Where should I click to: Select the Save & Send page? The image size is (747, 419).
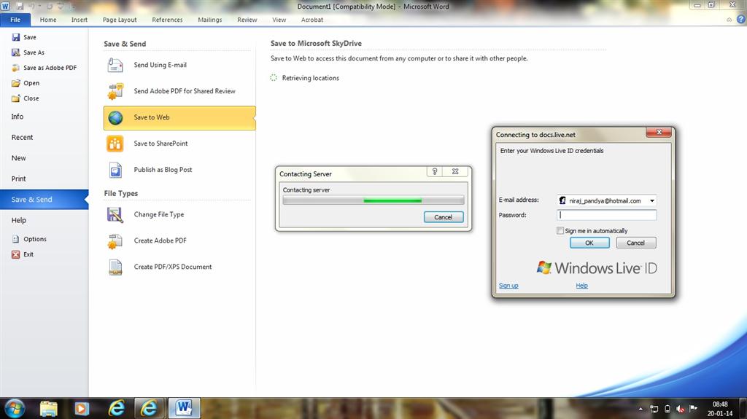point(44,200)
